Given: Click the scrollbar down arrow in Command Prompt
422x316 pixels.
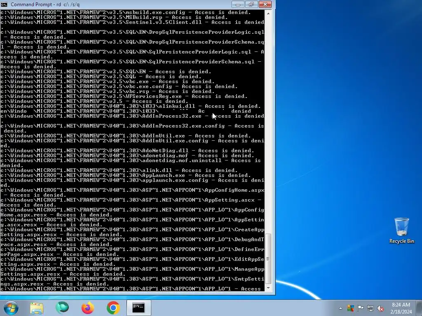Looking at the screenshot, I should (x=268, y=288).
